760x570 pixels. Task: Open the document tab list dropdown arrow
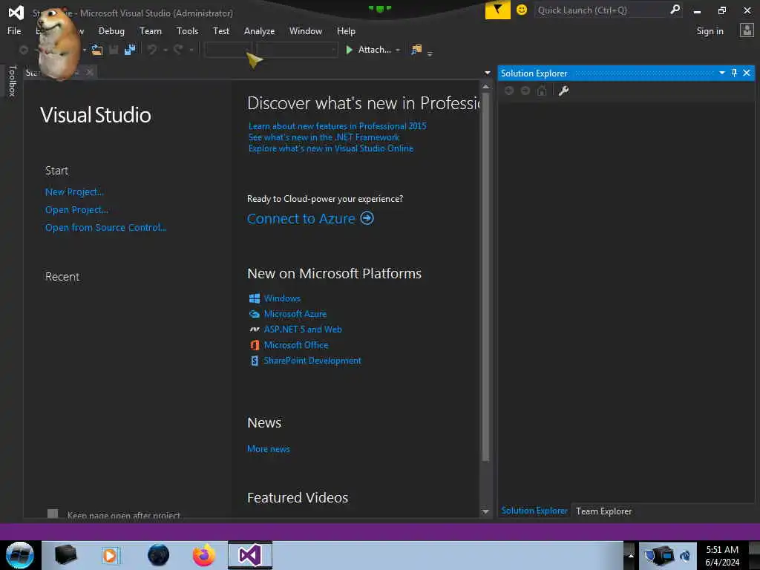tap(487, 73)
